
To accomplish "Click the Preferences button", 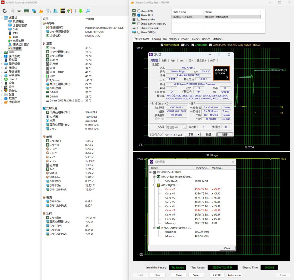I will [x=234, y=275].
